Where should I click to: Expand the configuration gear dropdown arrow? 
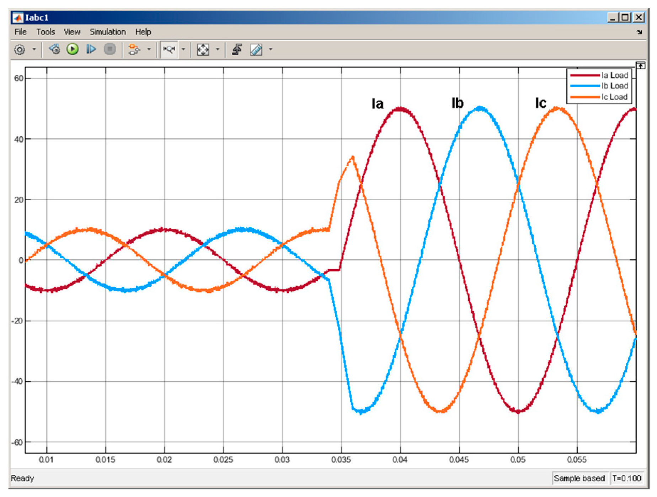pyautogui.click(x=34, y=49)
